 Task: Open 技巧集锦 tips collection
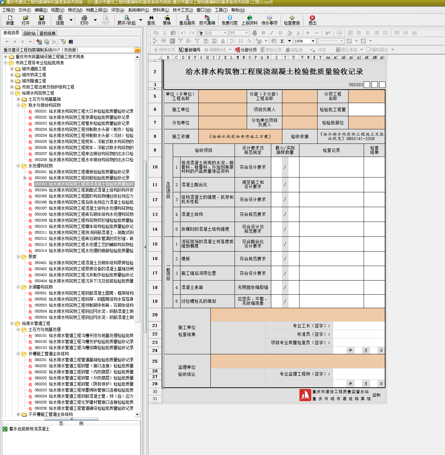(207, 20)
